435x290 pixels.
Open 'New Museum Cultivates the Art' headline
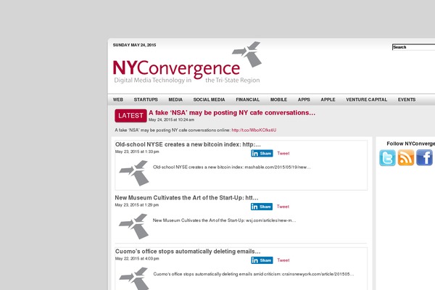[x=186, y=198]
